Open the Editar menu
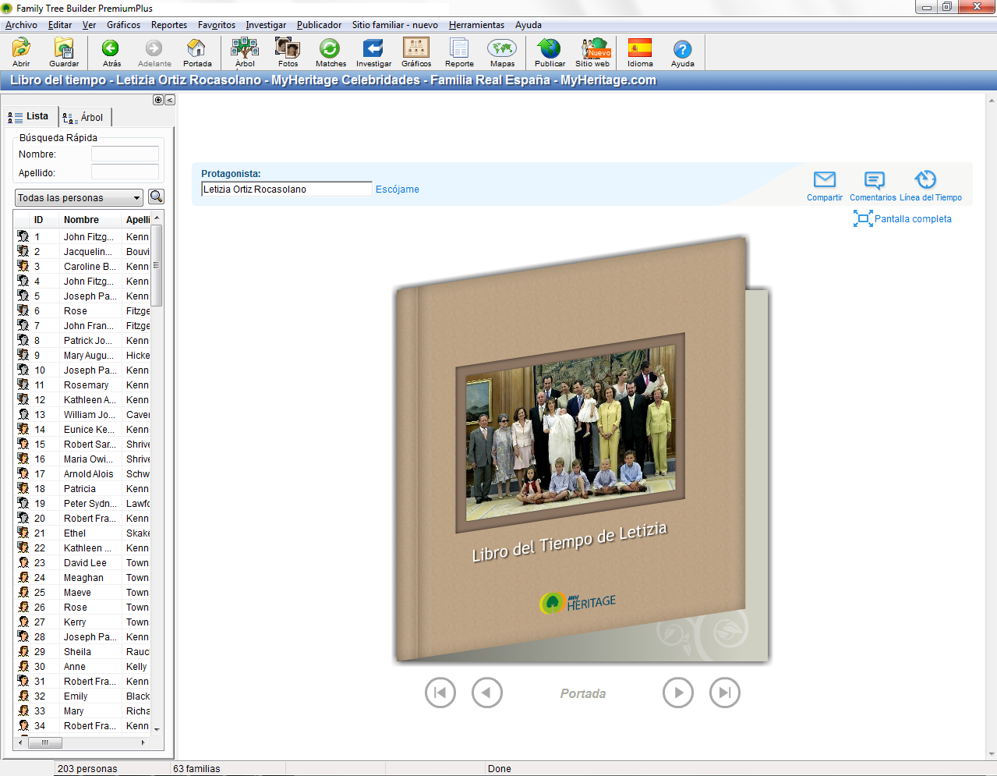This screenshot has height=776, width=997. (x=60, y=25)
